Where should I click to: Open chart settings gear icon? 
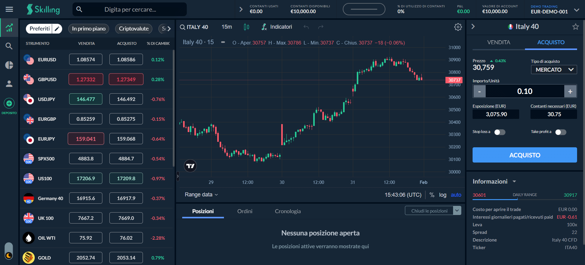[458, 27]
